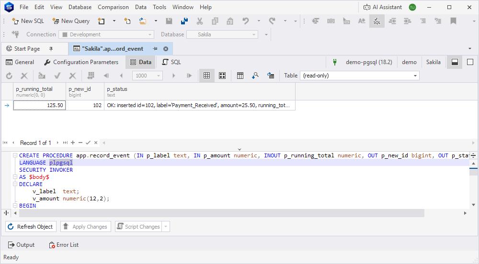This screenshot has height=264, width=479.
Task: Open the Undo history dropdown arrow
Action: click(259, 21)
